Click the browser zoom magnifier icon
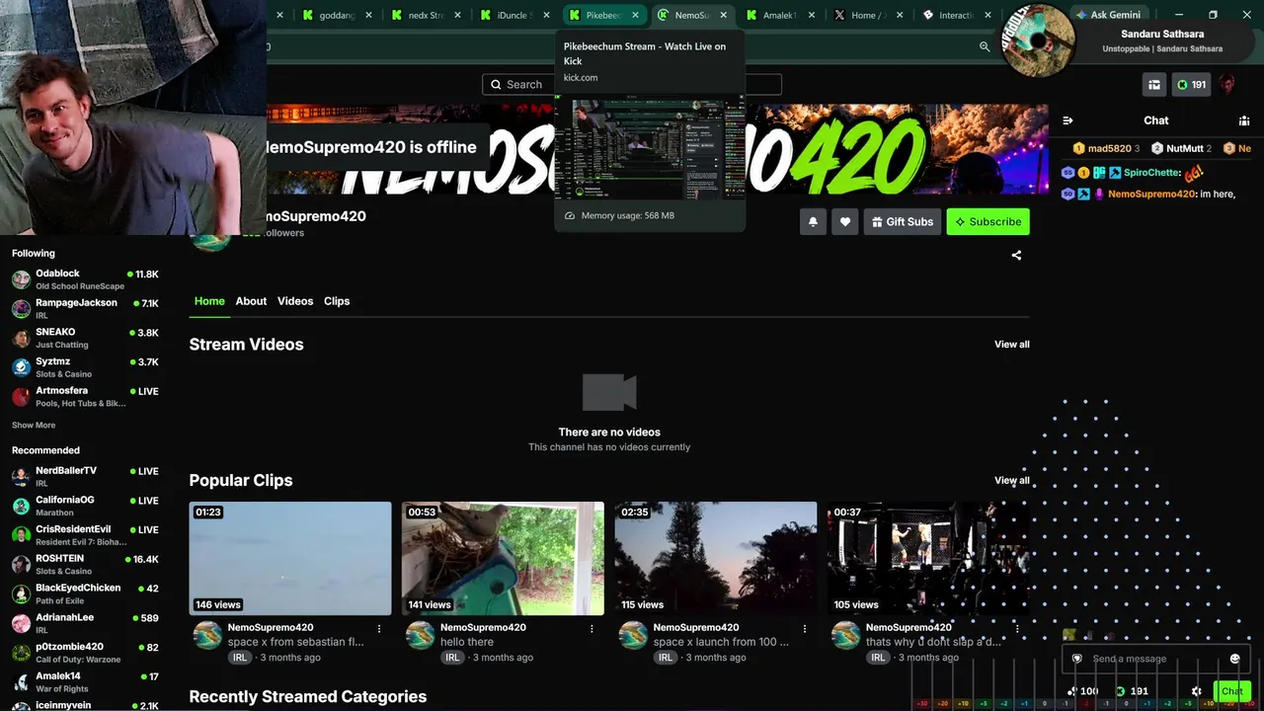The width and height of the screenshot is (1264, 711). [x=985, y=46]
